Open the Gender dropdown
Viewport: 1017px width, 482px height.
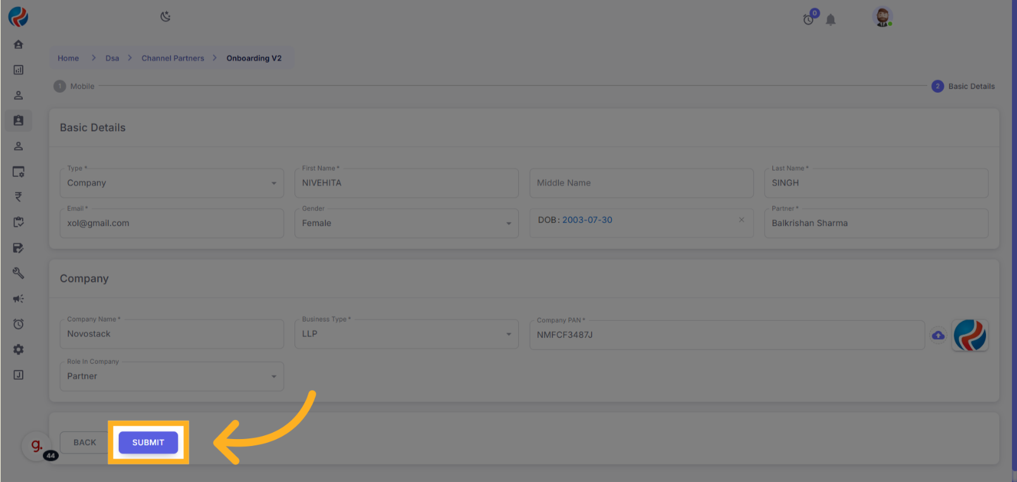(508, 224)
